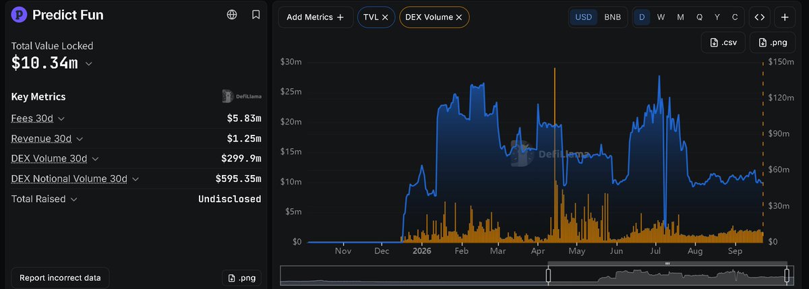Image resolution: width=809 pixels, height=289 pixels.
Task: Remove the DEX Volume metric with its X
Action: point(459,17)
